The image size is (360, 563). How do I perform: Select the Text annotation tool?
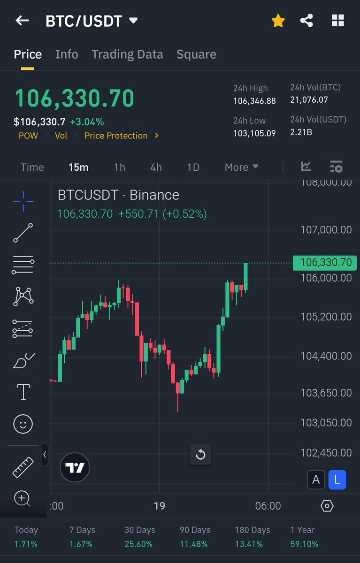pos(23,392)
